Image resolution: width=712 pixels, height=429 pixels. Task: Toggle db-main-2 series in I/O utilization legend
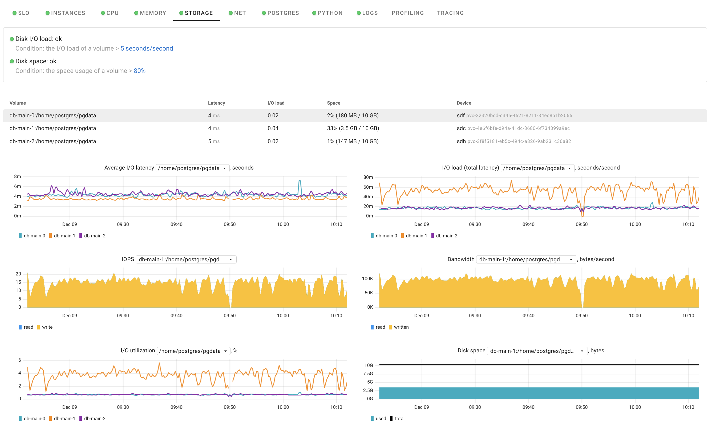pos(92,419)
